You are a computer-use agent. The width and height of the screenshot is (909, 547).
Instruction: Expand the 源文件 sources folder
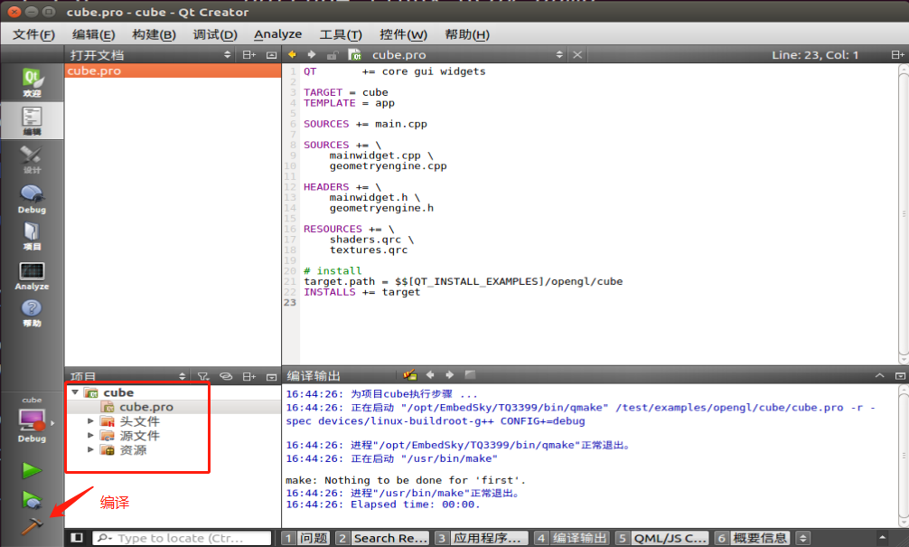pos(90,435)
